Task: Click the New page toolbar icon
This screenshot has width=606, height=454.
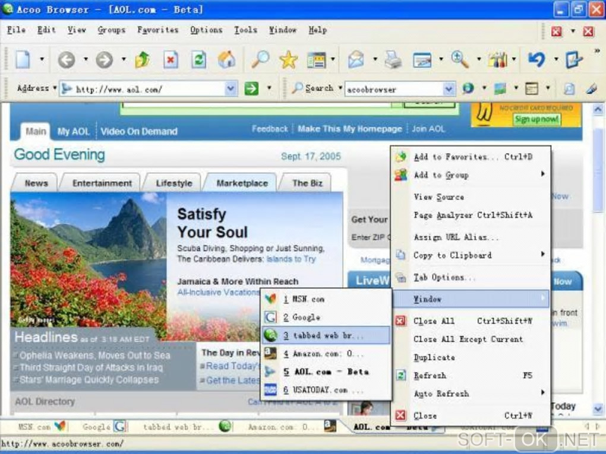Action: click(x=23, y=59)
